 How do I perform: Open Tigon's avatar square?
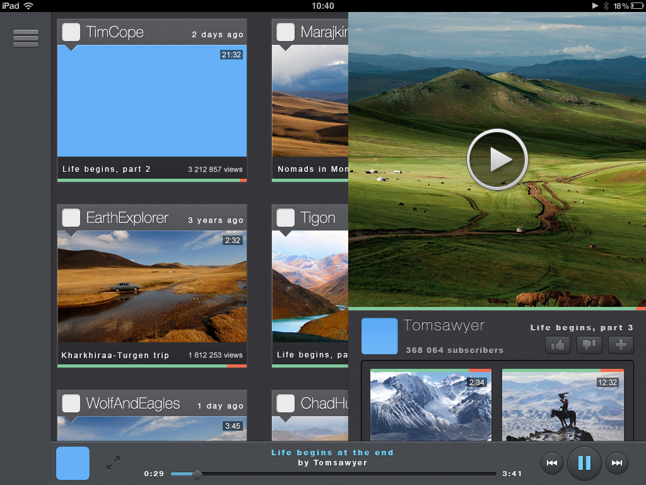coord(286,218)
